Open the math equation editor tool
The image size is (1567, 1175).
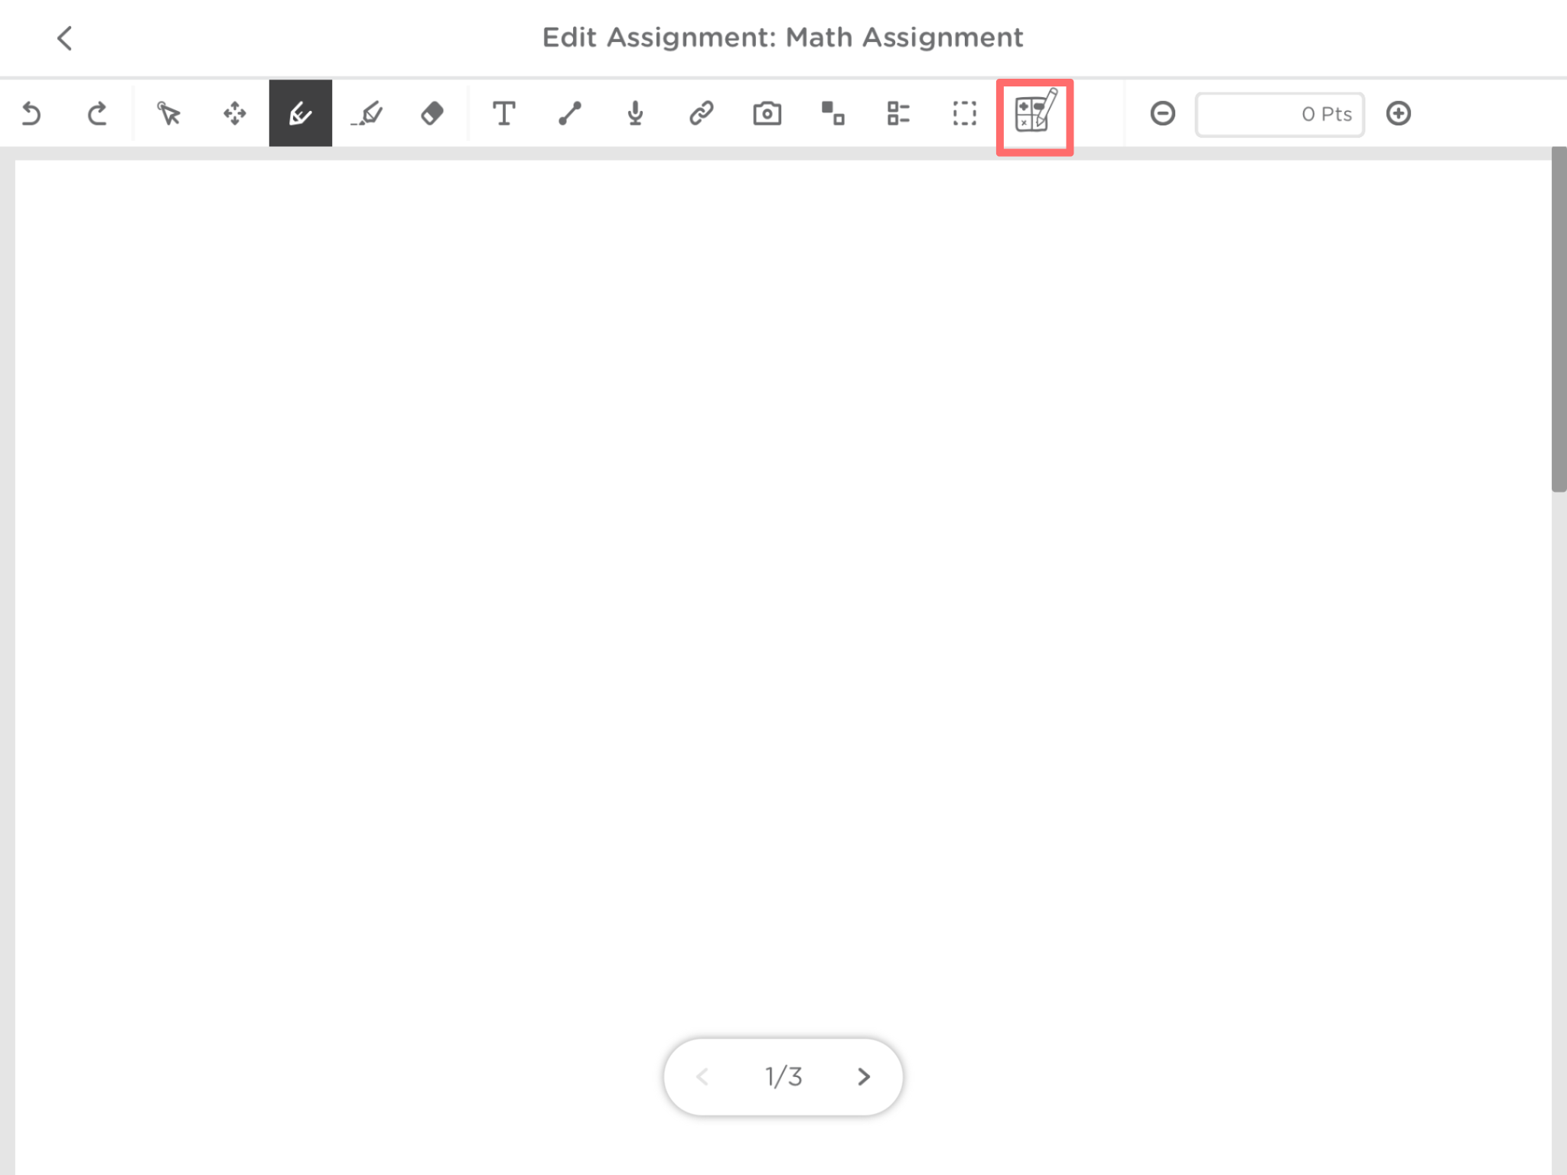[x=1034, y=115]
